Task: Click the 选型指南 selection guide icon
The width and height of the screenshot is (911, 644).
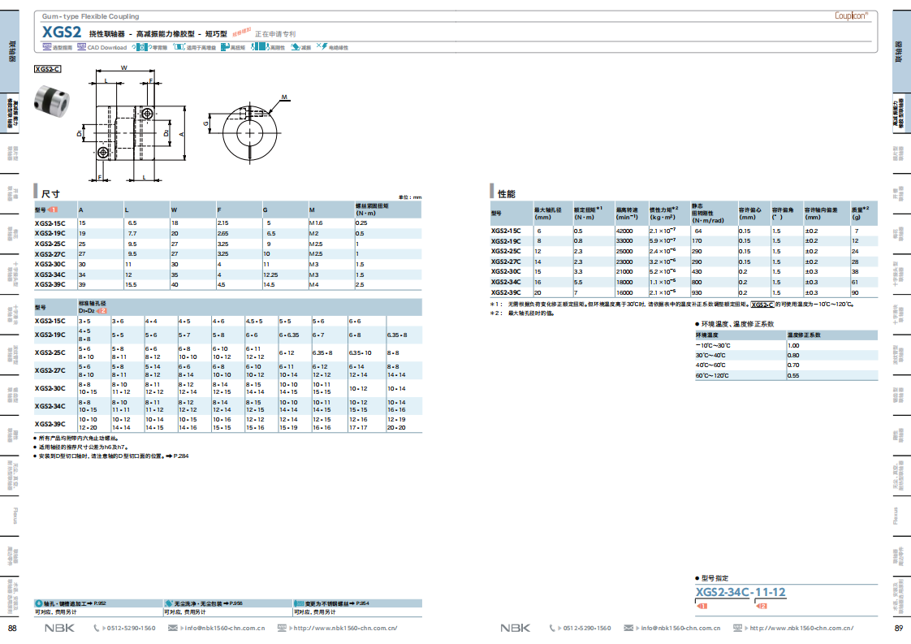Action: point(47,47)
